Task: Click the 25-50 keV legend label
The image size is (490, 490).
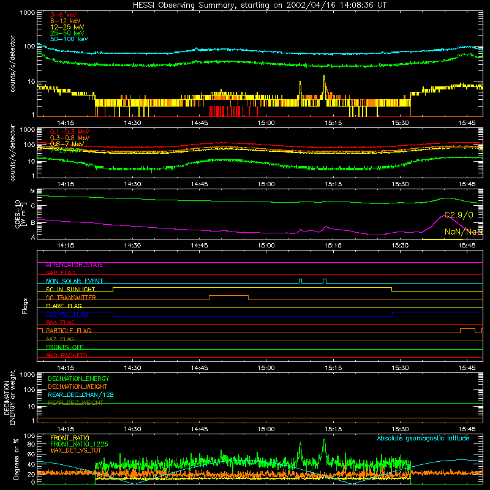Action: [67, 33]
